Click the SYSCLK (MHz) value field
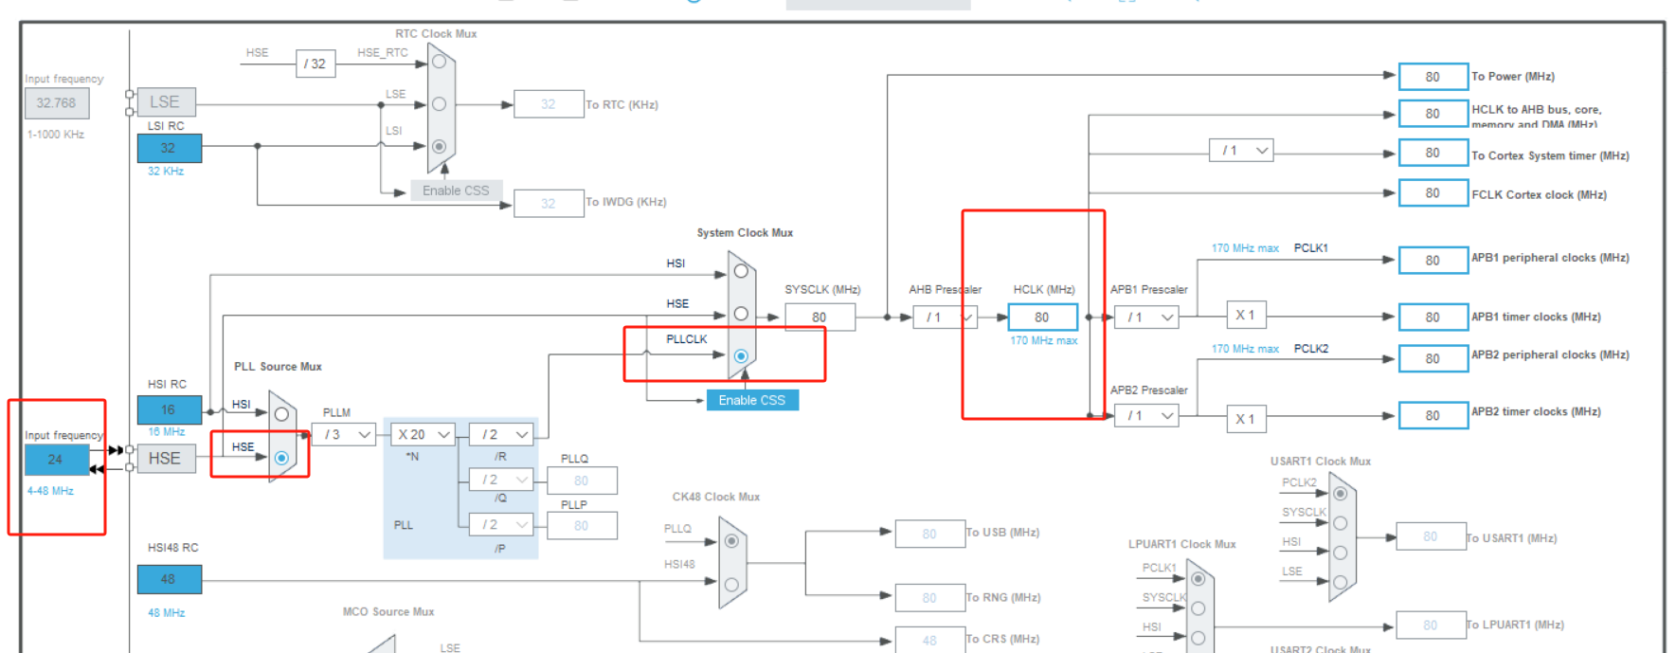Image resolution: width=1676 pixels, height=653 pixels. coord(820,317)
